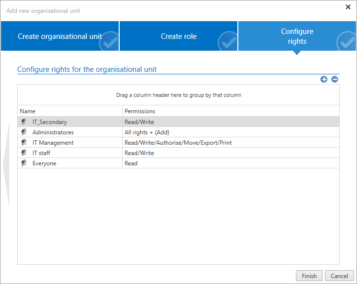The image size is (357, 284).
Task: Click the blue plus icon to add right
Action: [x=324, y=79]
